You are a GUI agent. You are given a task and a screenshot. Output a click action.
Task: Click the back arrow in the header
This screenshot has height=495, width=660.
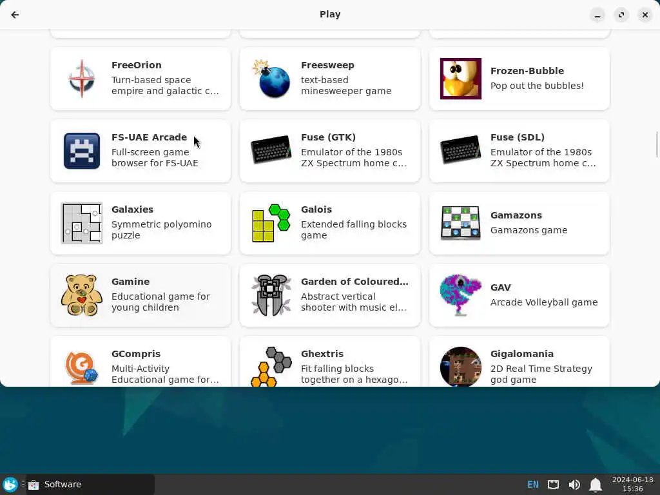[15, 15]
